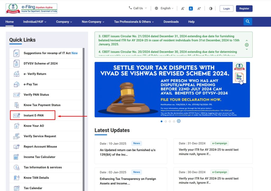Toggle dark contrast mode
The width and height of the screenshot is (271, 191).
click(x=210, y=8)
